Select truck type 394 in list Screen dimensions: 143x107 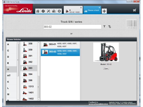pyautogui.click(x=29, y=74)
